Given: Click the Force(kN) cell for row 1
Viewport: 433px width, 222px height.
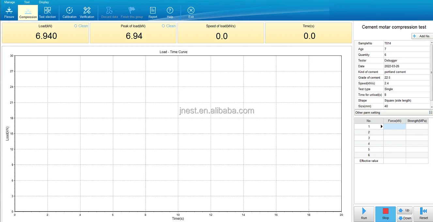Looking at the screenshot, I should point(394,127).
